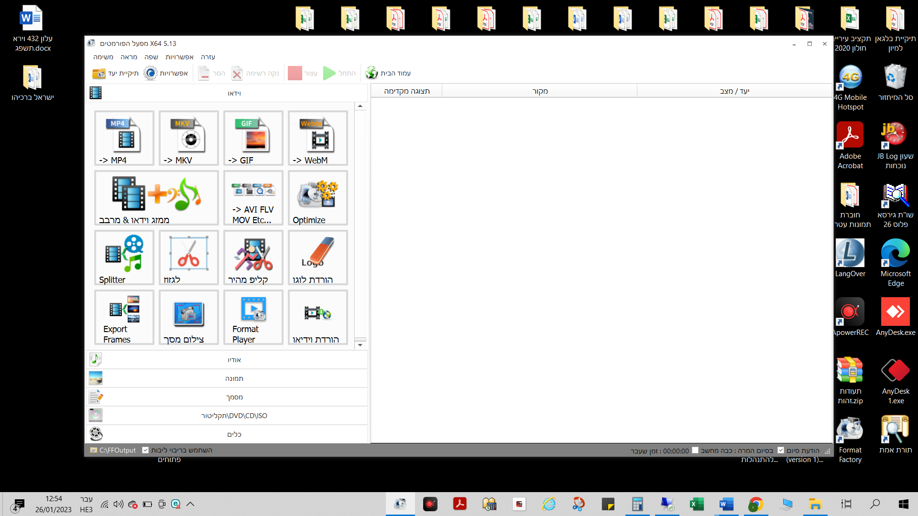This screenshot has width=918, height=516.
Task: Click the output folder (תיקיית יעד) button
Action: pos(116,73)
